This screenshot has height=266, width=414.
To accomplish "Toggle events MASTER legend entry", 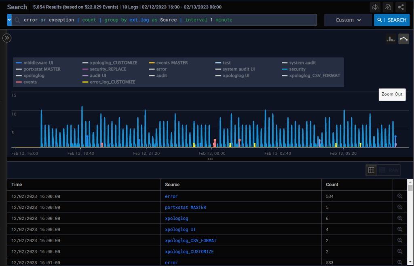I will point(169,63).
